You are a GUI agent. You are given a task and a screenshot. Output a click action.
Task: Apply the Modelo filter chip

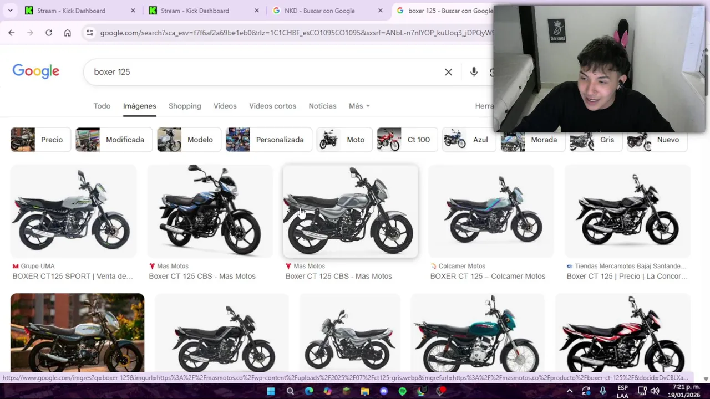point(188,140)
